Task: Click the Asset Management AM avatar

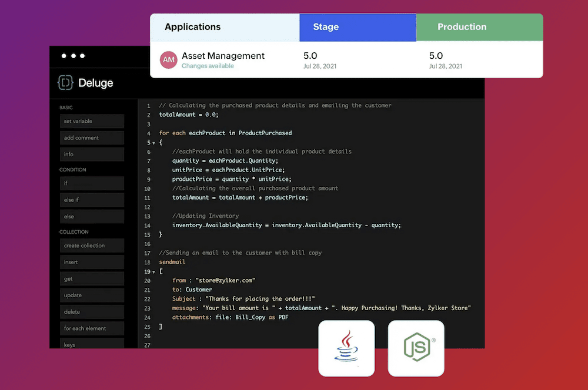Action: pos(169,60)
